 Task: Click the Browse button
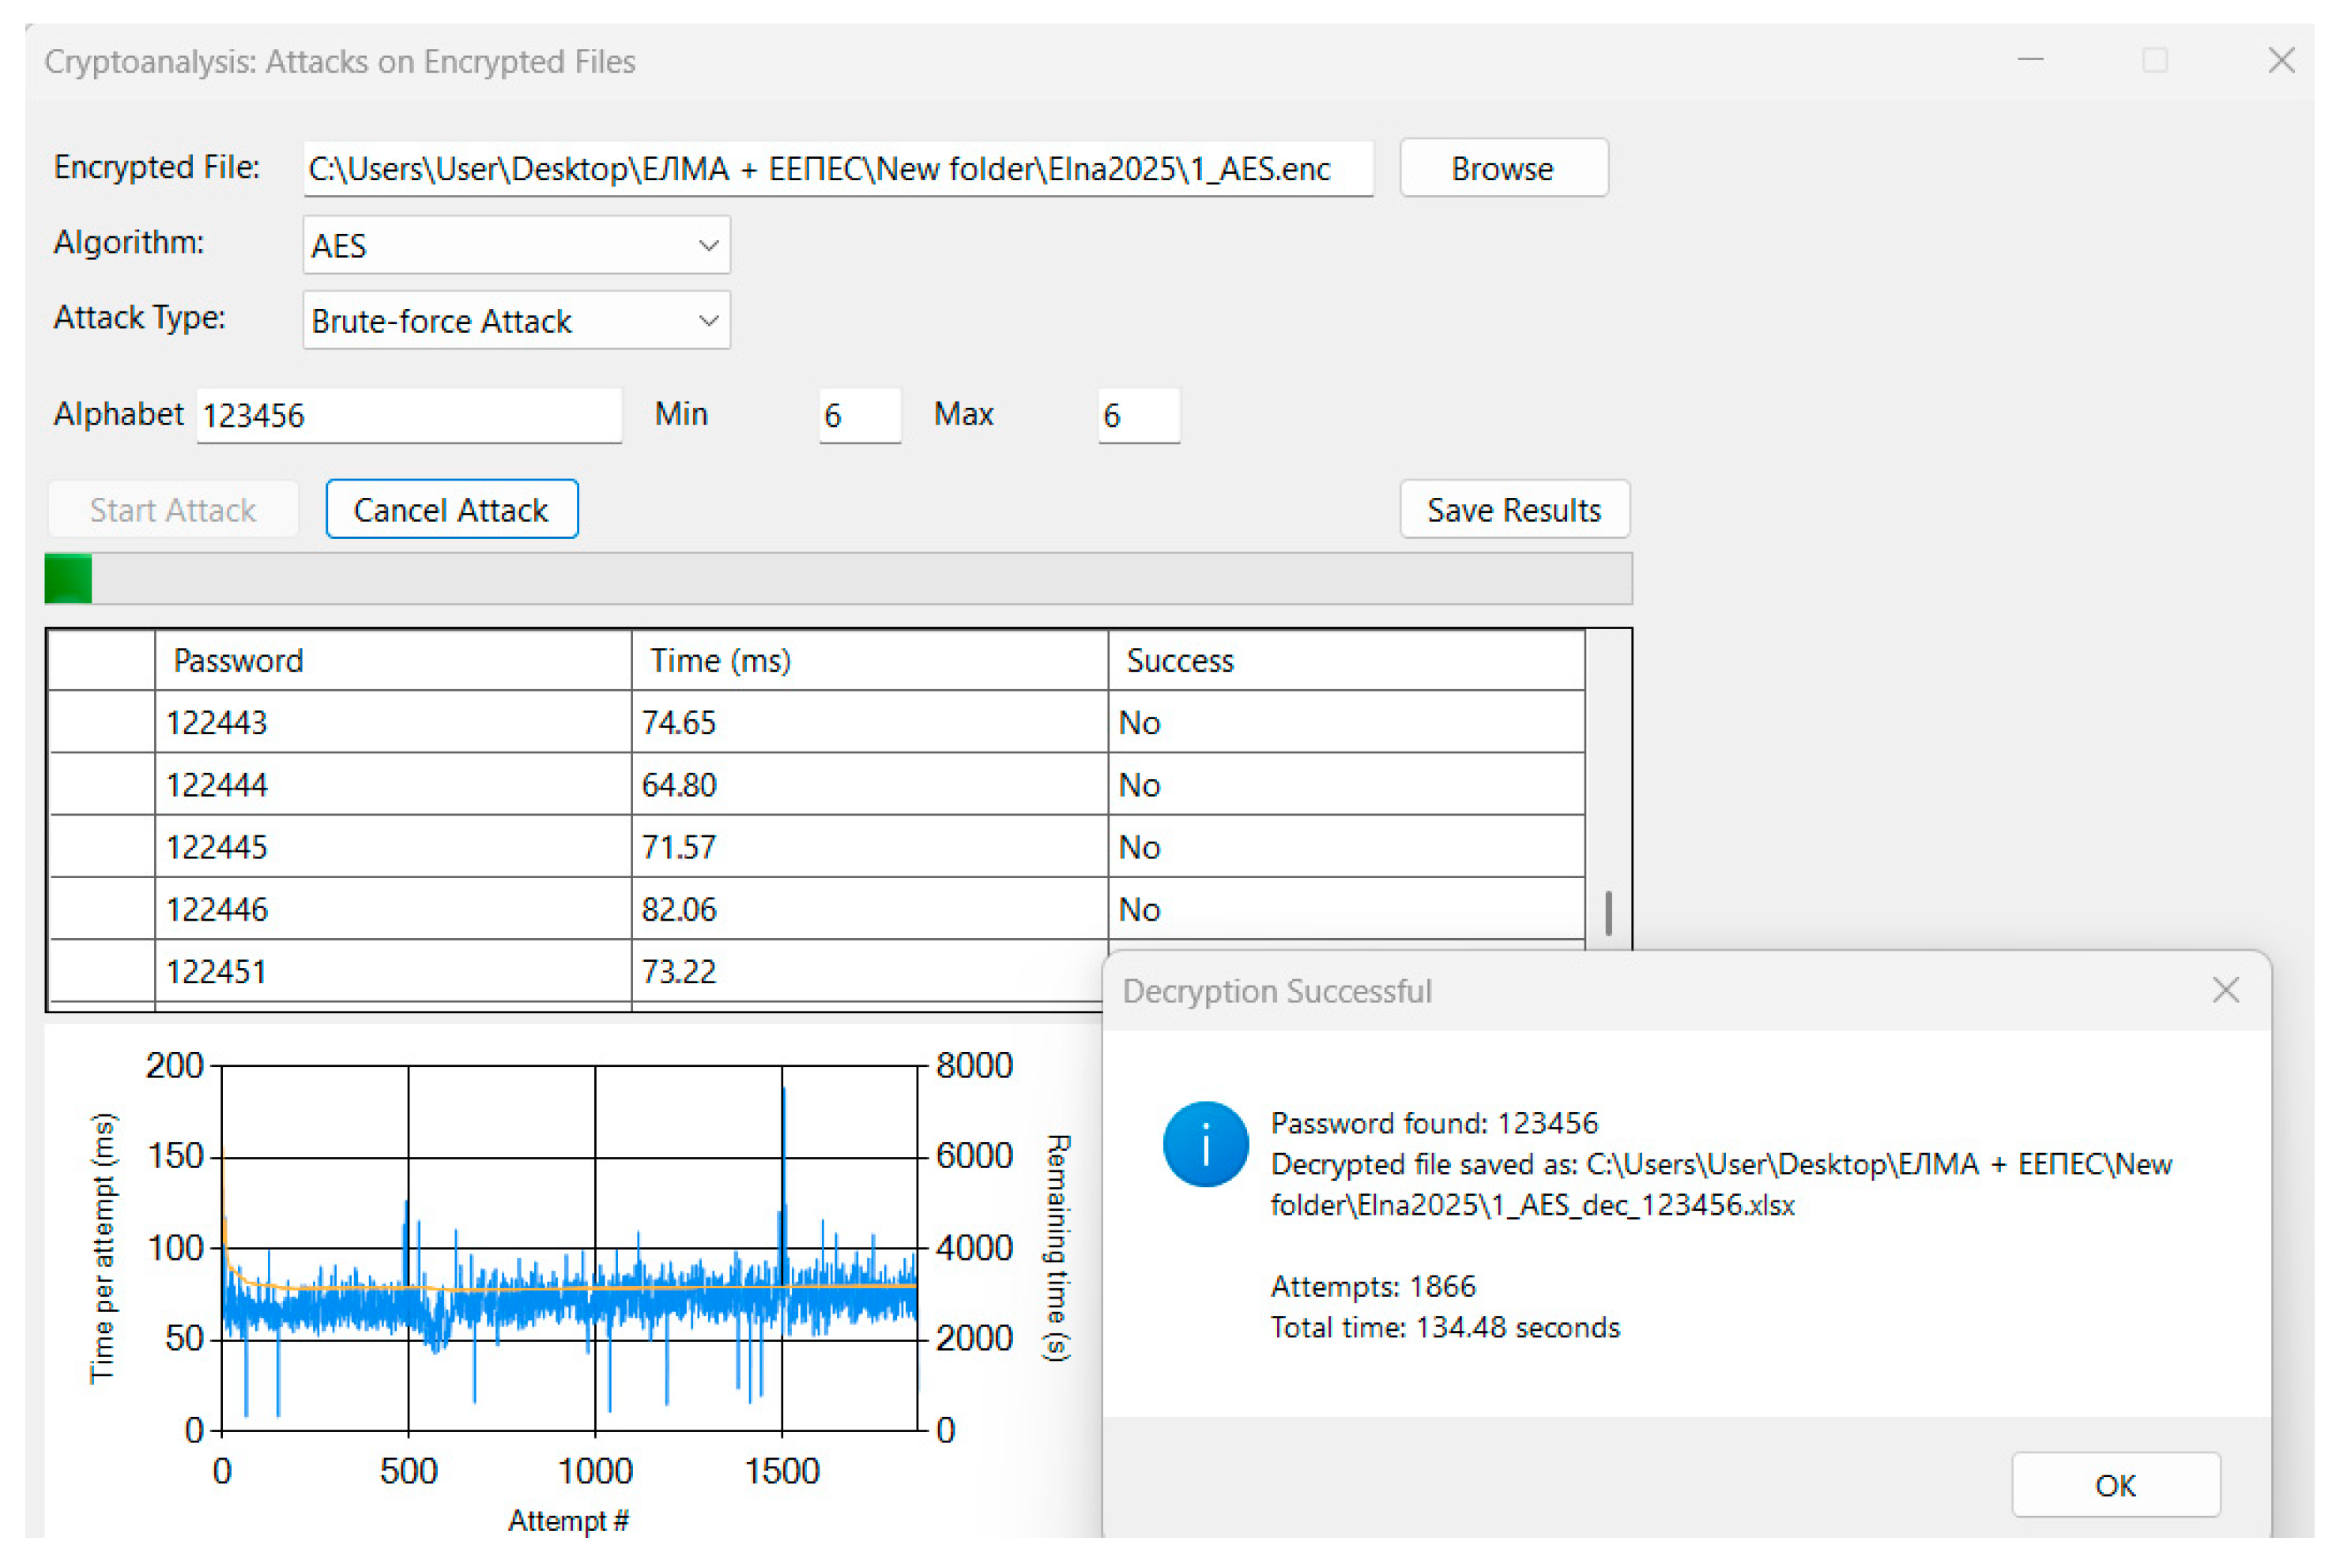point(1502,168)
